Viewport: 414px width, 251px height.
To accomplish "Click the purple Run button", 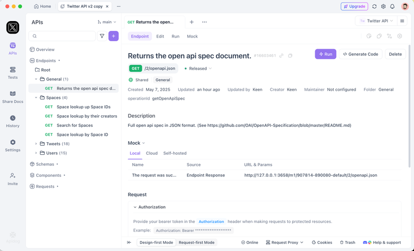I will coord(326,54).
